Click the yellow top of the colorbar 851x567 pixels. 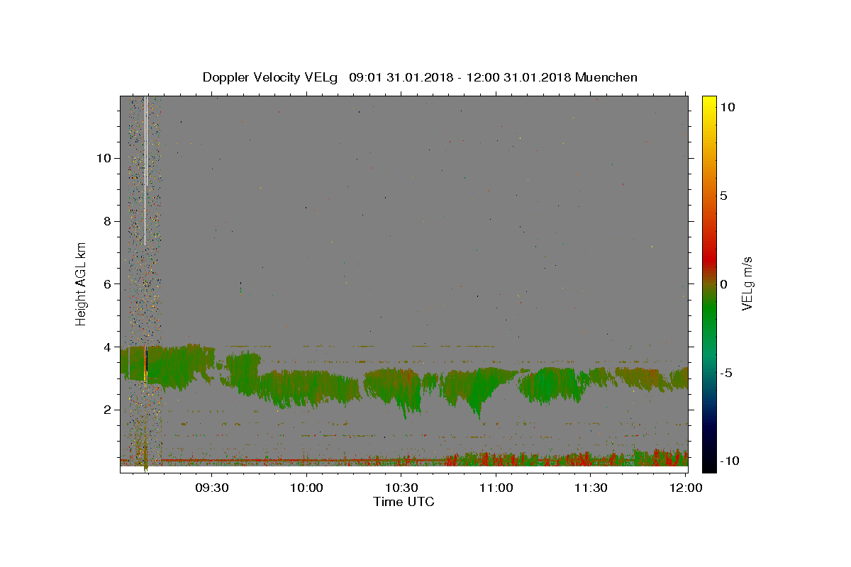(x=709, y=106)
